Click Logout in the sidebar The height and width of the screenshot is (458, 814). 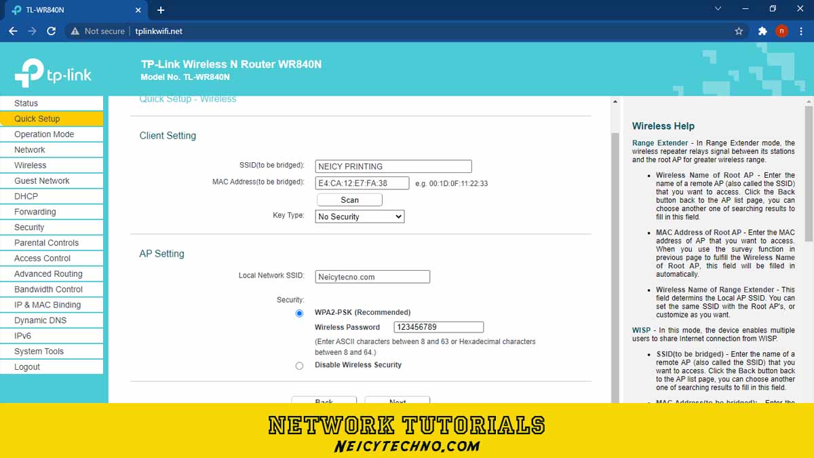[x=52, y=367]
